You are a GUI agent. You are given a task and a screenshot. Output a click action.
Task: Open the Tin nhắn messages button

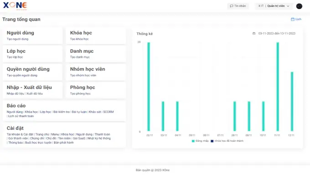pyautogui.click(x=238, y=6)
